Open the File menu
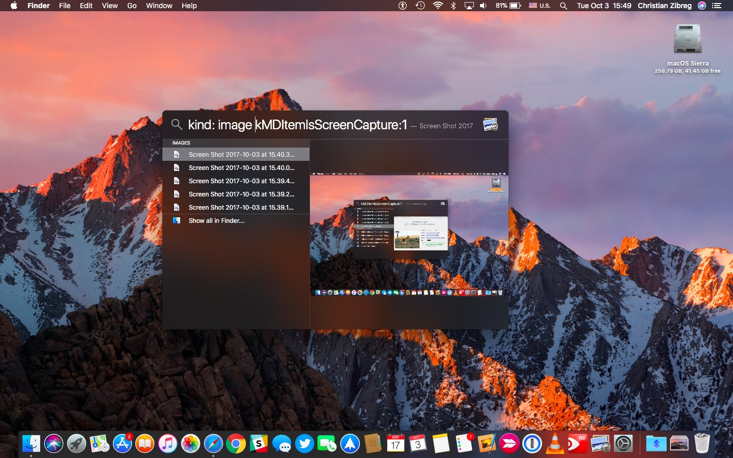The image size is (733, 458). (x=65, y=6)
